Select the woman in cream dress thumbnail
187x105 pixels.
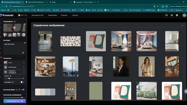(147, 66)
